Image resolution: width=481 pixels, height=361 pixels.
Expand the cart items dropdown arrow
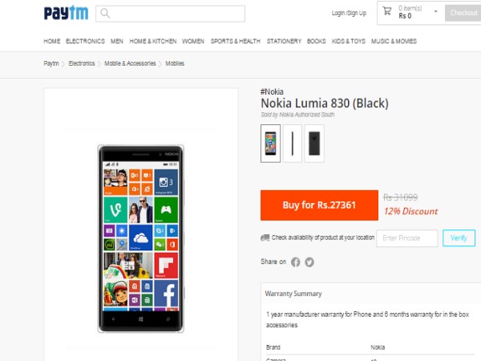coord(436,12)
